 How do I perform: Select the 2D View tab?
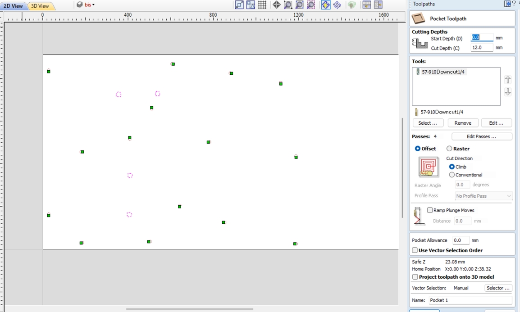coord(13,6)
